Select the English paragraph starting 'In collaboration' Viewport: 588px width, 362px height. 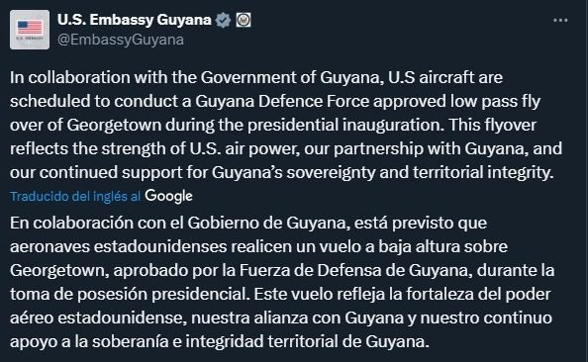[286, 125]
